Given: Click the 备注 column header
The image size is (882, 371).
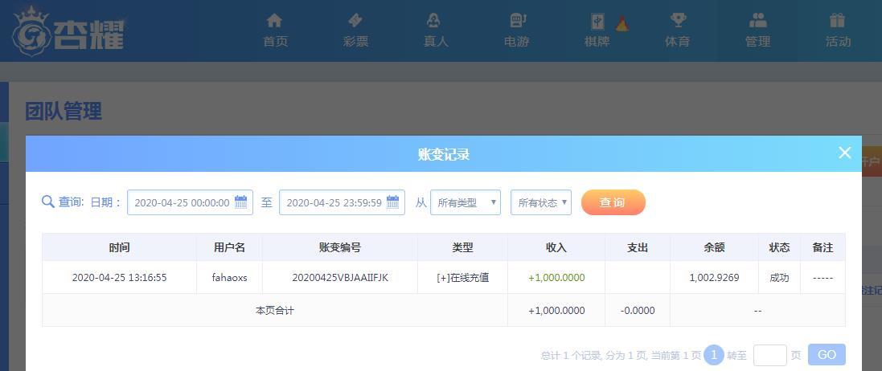Looking at the screenshot, I should (x=823, y=247).
